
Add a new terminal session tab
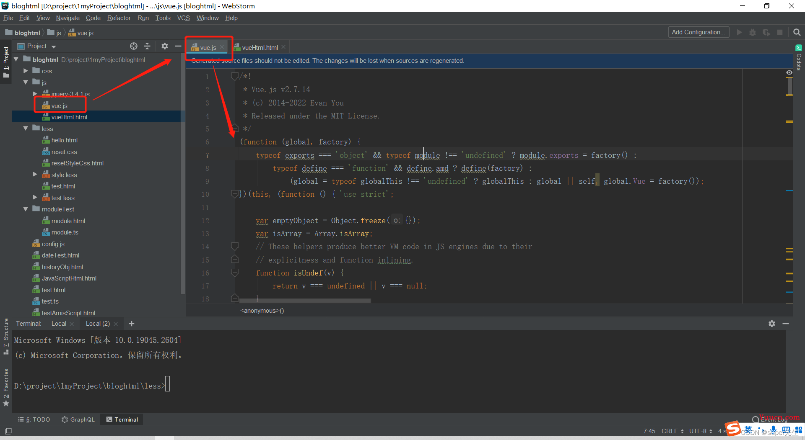[132, 324]
